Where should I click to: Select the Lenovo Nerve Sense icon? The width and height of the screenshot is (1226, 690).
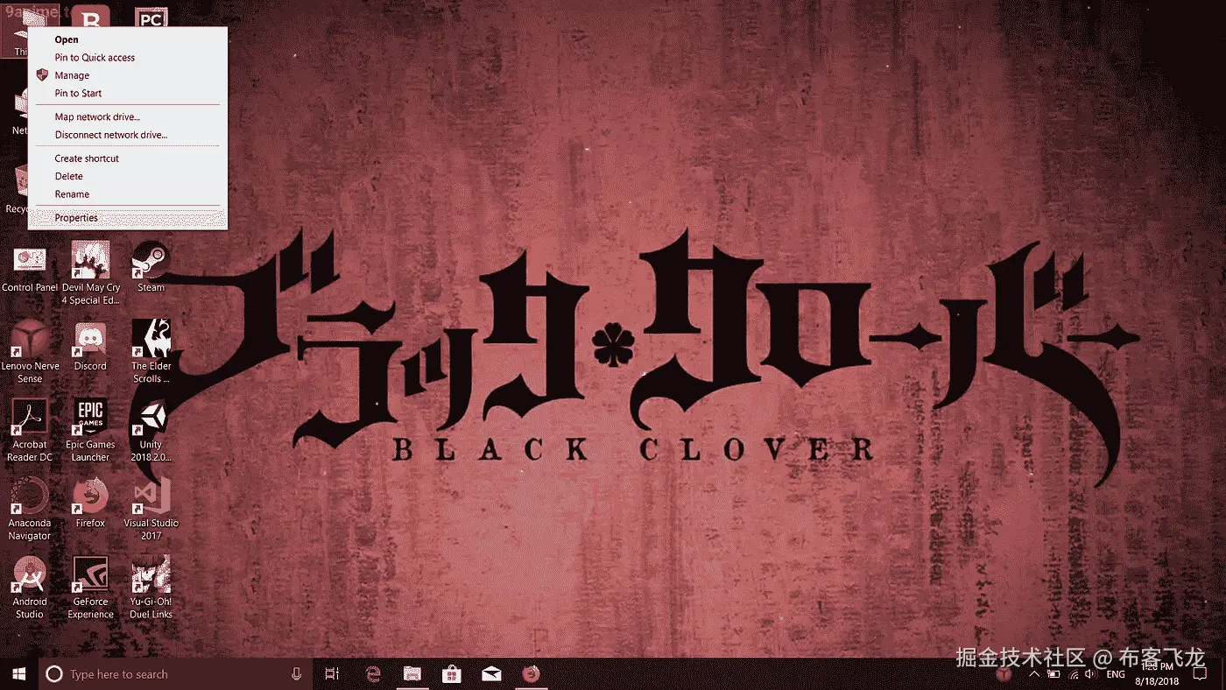(x=30, y=351)
